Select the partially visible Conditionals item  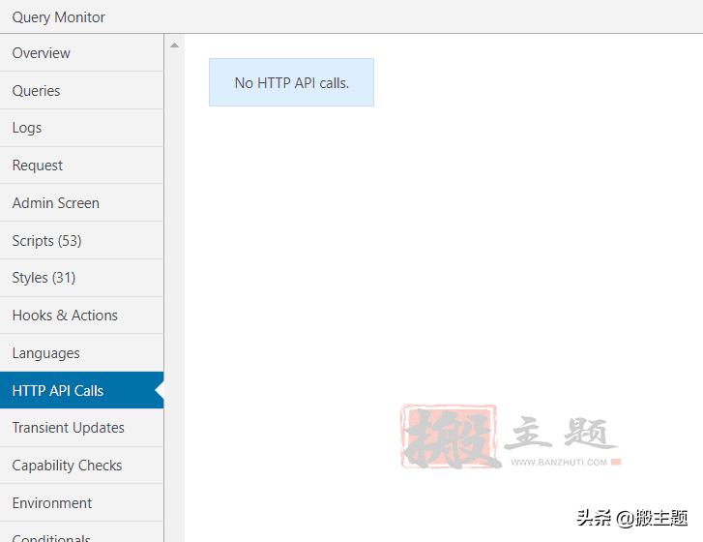click(52, 536)
